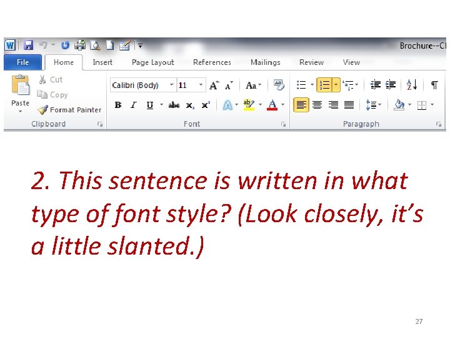Screen dimensions: 450x337
Task: Toggle Bold formatting
Action: click(118, 105)
